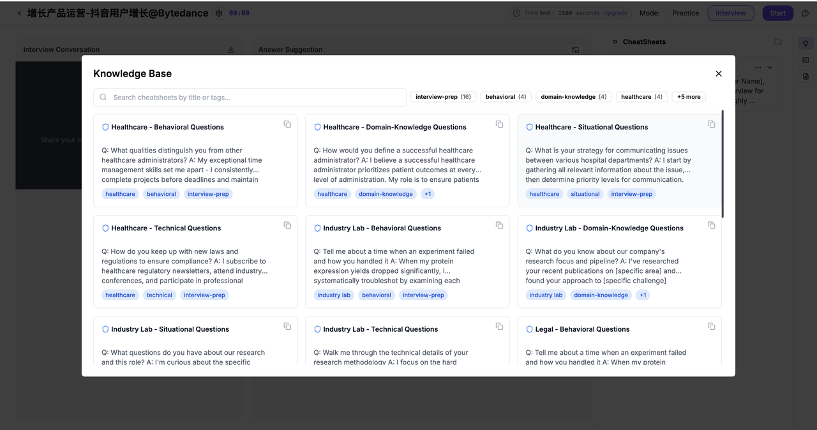Select the Interview mode
The width and height of the screenshot is (817, 430).
(730, 13)
